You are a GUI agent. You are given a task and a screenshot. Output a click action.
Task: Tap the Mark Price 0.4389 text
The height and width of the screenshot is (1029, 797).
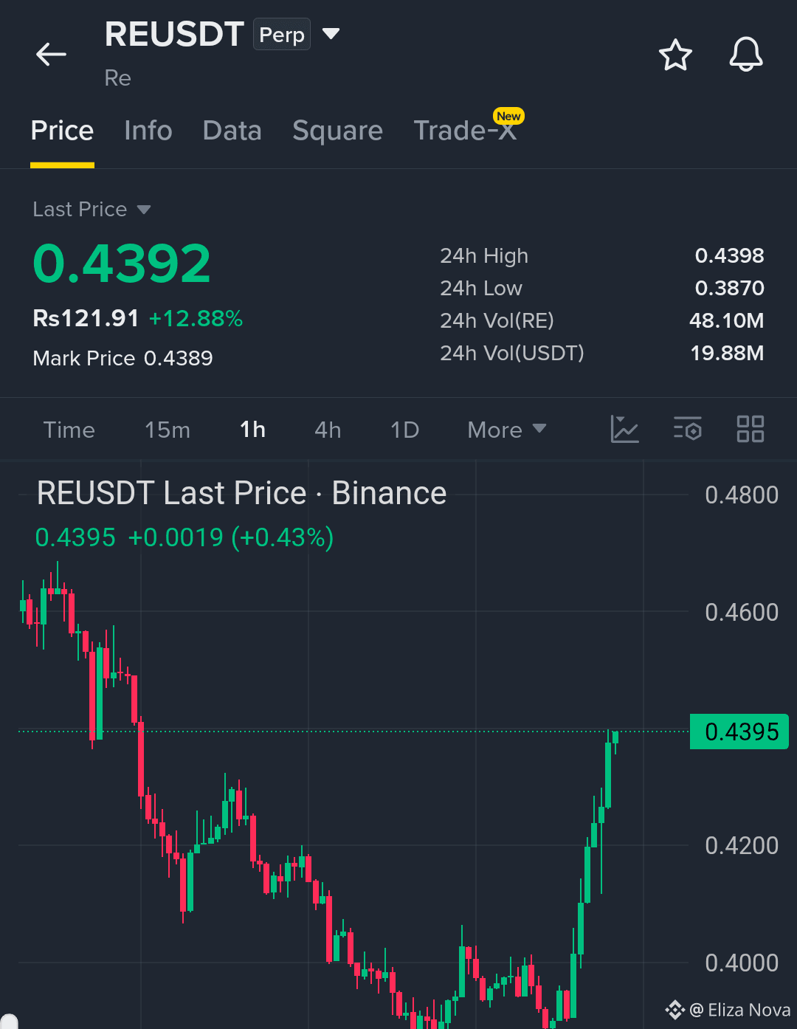pyautogui.click(x=123, y=358)
